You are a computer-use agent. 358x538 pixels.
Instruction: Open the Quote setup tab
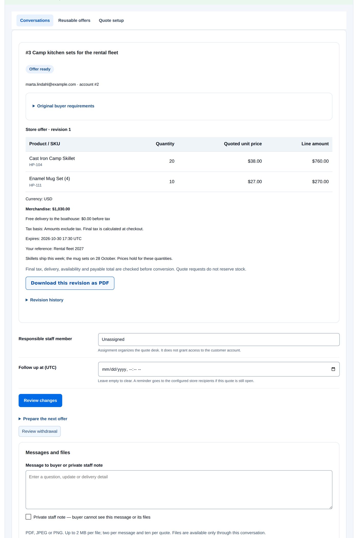[111, 20]
